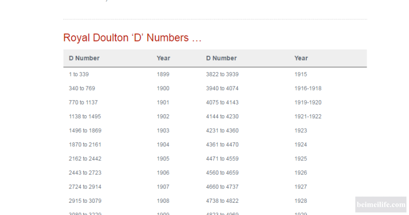Select the '4144 to 4230' range cell
Image resolution: width=409 pixels, height=215 pixels.
click(x=222, y=117)
